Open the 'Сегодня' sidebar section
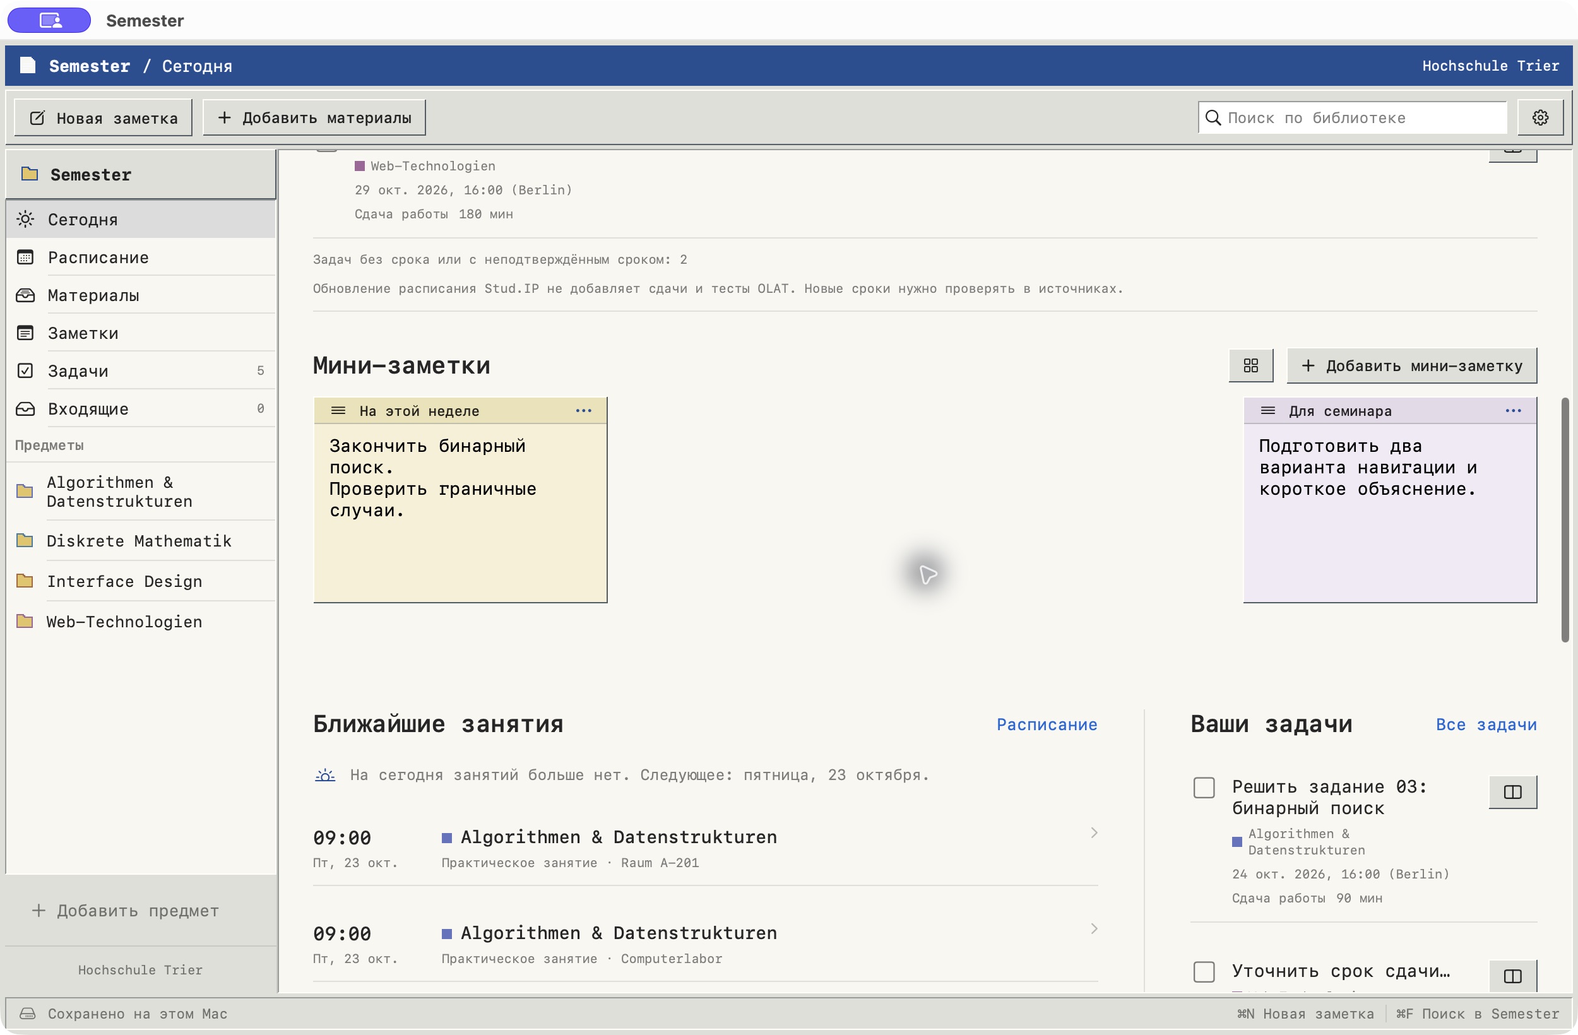Screen dimensions: 1578x1035 coord(141,220)
